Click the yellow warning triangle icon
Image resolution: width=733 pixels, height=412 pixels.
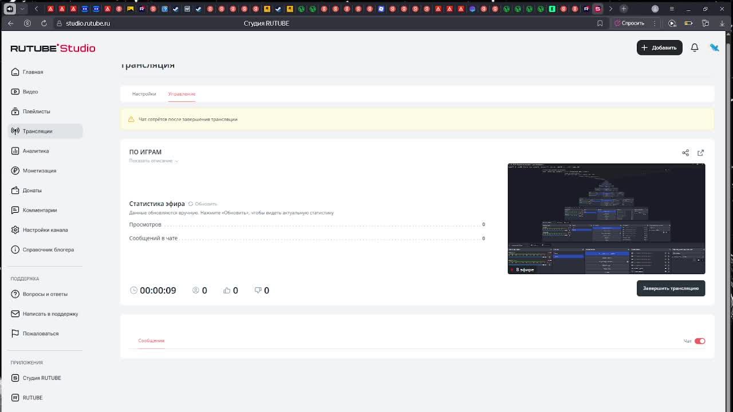pos(131,119)
